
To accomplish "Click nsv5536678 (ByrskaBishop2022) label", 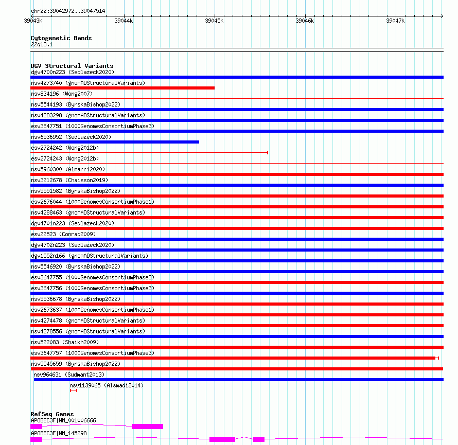I will point(76,299).
